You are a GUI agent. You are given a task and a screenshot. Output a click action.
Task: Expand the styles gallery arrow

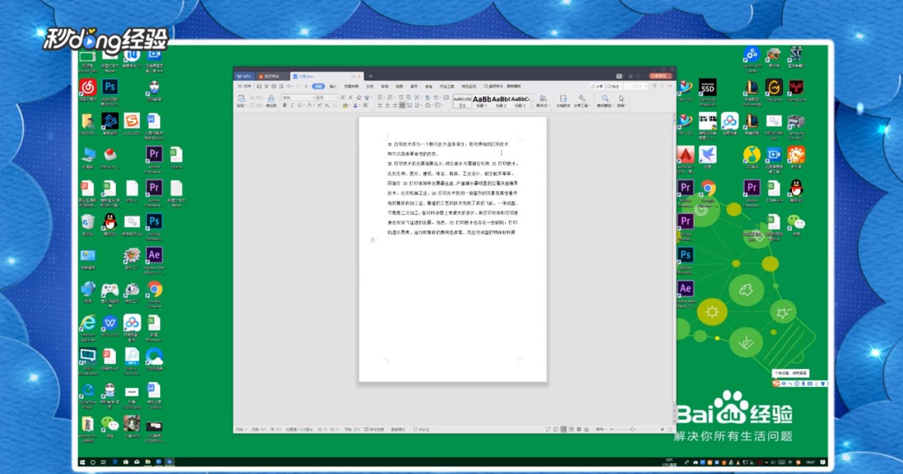click(x=532, y=106)
